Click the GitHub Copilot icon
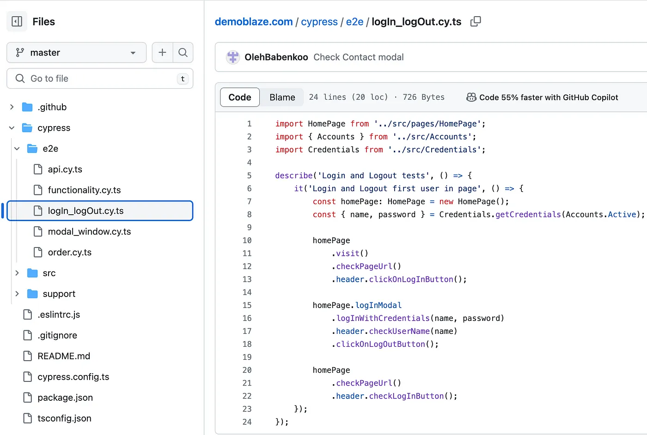 [471, 97]
